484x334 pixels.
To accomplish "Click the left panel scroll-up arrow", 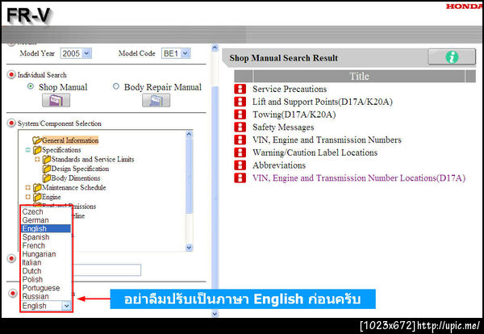I will click(x=215, y=48).
